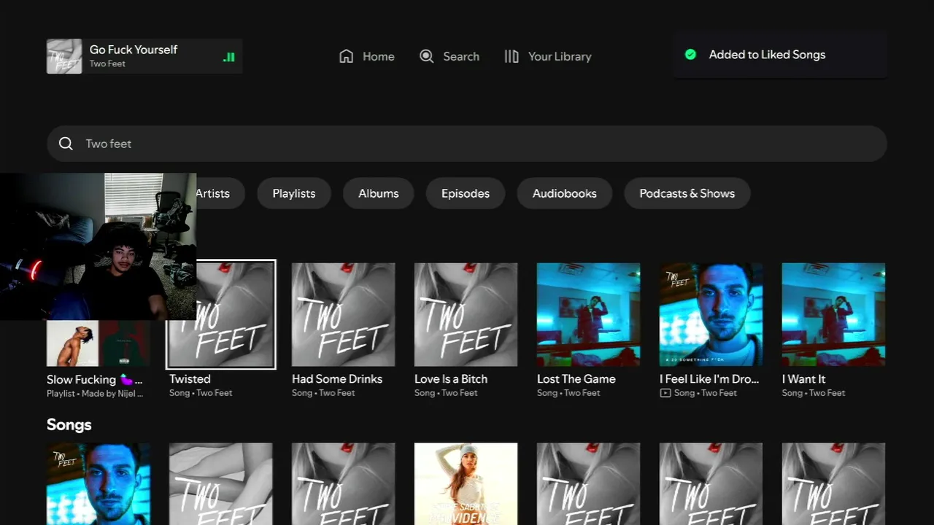Click the 'Twisted' song title
This screenshot has width=934, height=525.
point(190,379)
